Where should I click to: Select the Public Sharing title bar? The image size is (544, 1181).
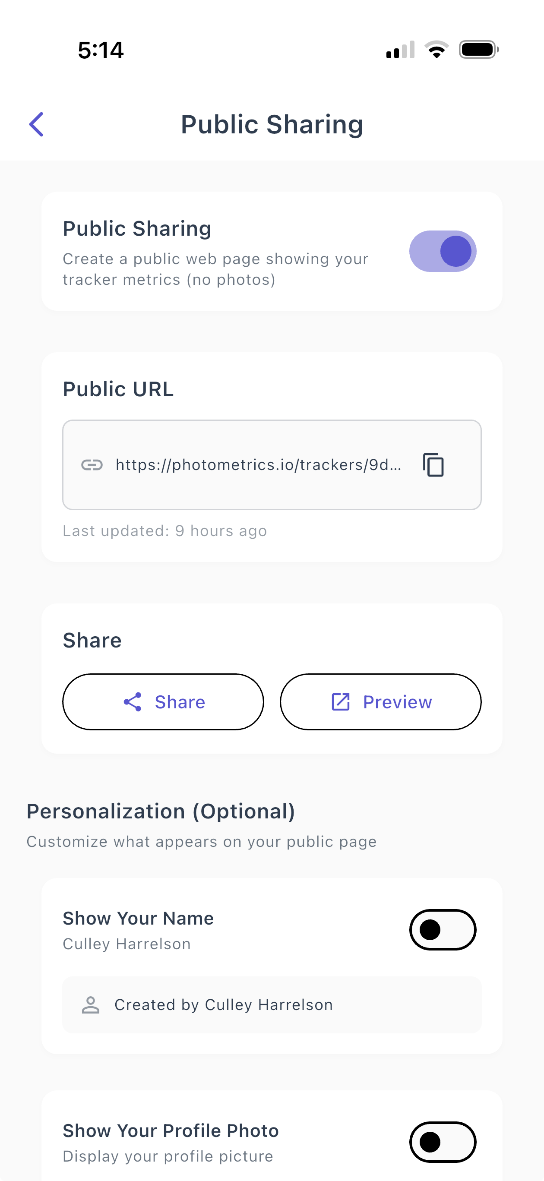point(272,124)
